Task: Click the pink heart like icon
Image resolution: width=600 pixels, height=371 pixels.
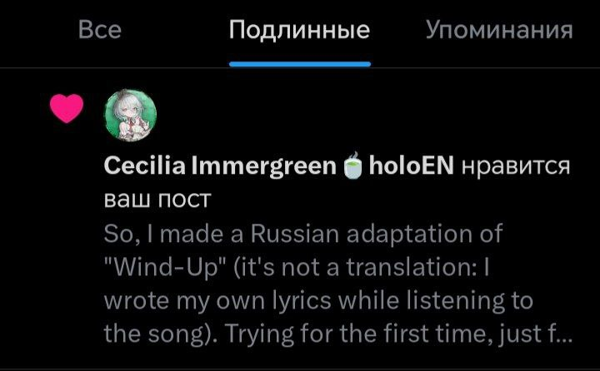Action: tap(67, 108)
